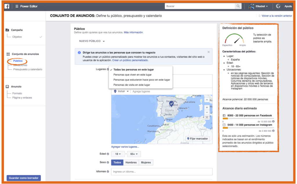Choose Personas que viven en este lugar
Screen dimensions: 297x184
click(132, 75)
